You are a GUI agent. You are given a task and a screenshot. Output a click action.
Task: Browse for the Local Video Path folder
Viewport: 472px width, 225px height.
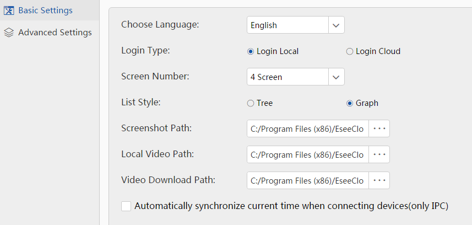tap(379, 154)
